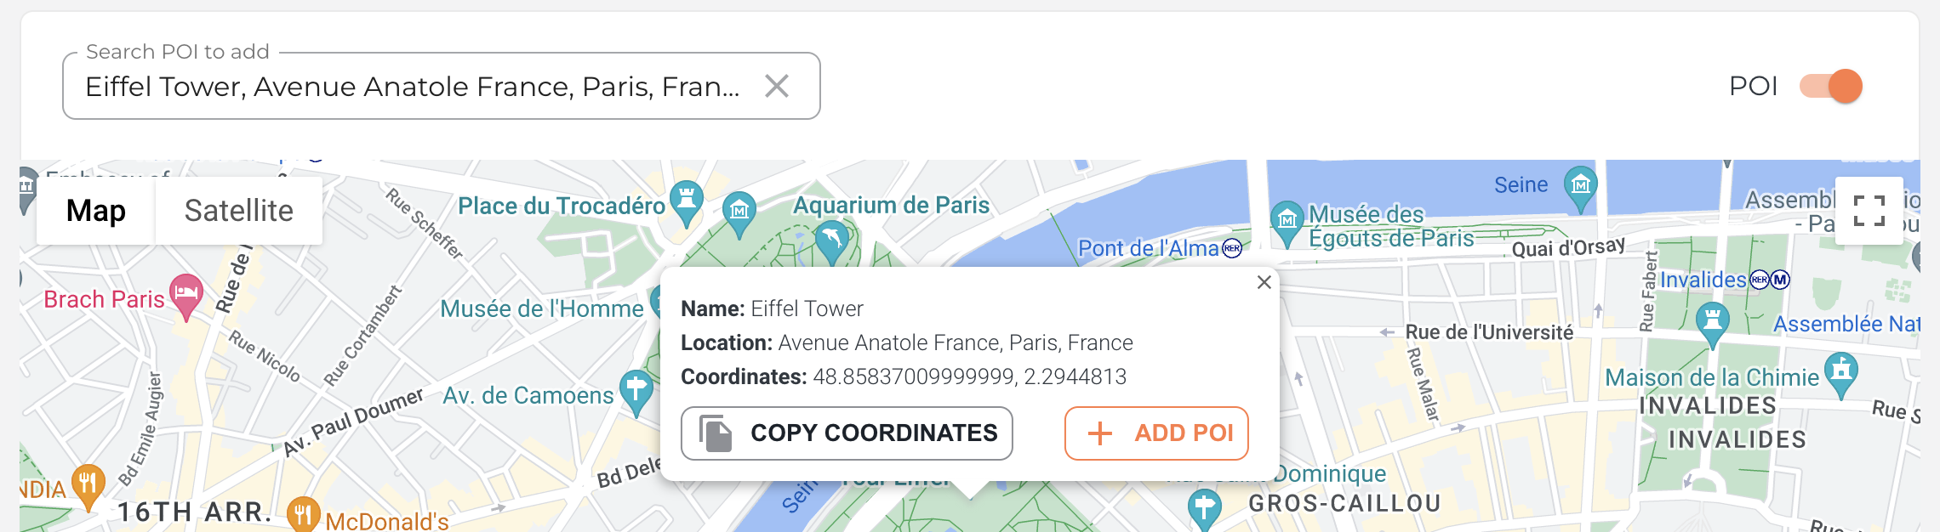Enter fullscreen map mode

[1869, 211]
